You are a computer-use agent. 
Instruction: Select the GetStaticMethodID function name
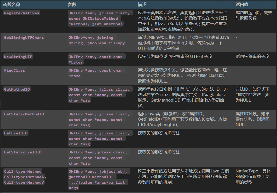tap(24, 114)
